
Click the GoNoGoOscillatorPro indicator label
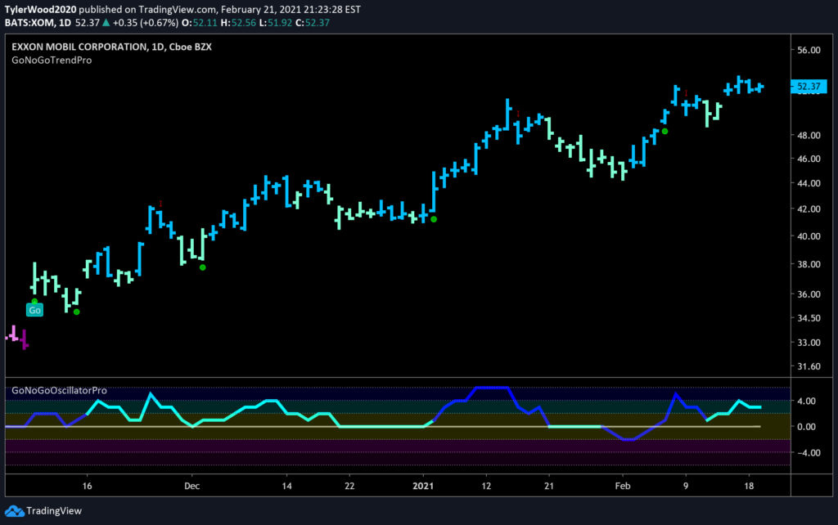tap(59, 390)
